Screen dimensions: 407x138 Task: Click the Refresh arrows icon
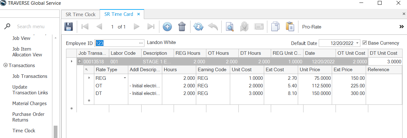coord(198,27)
